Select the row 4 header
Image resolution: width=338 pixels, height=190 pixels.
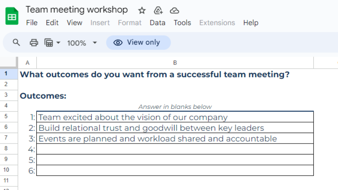[6, 106]
